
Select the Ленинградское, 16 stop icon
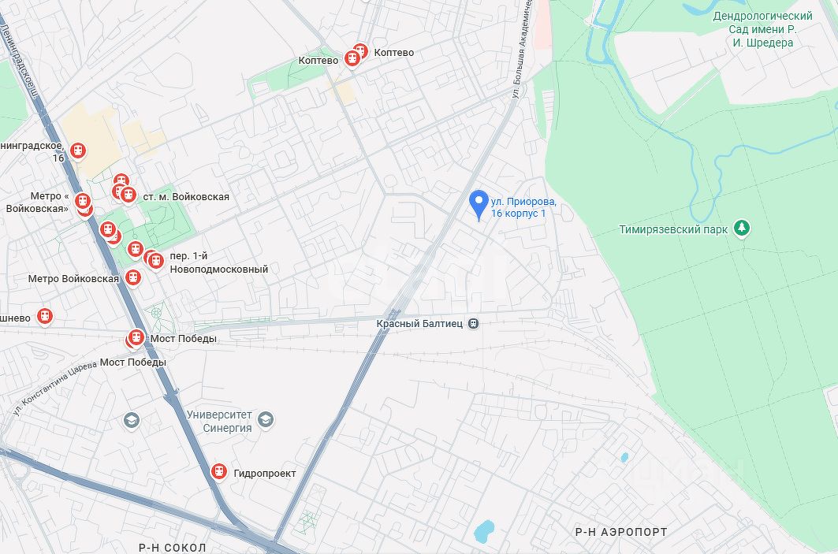(x=78, y=151)
